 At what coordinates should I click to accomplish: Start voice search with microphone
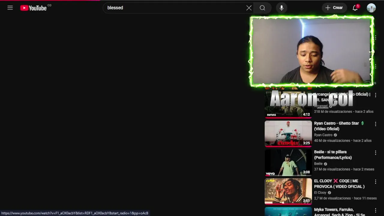coord(281,8)
